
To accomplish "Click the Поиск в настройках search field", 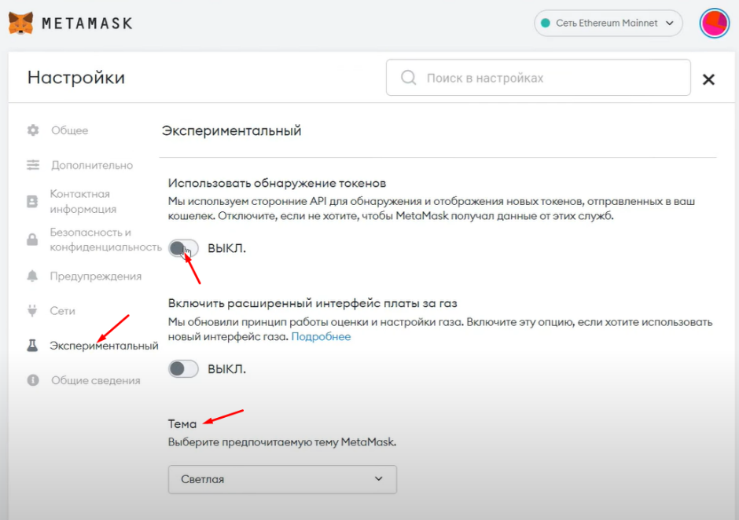I will click(539, 78).
